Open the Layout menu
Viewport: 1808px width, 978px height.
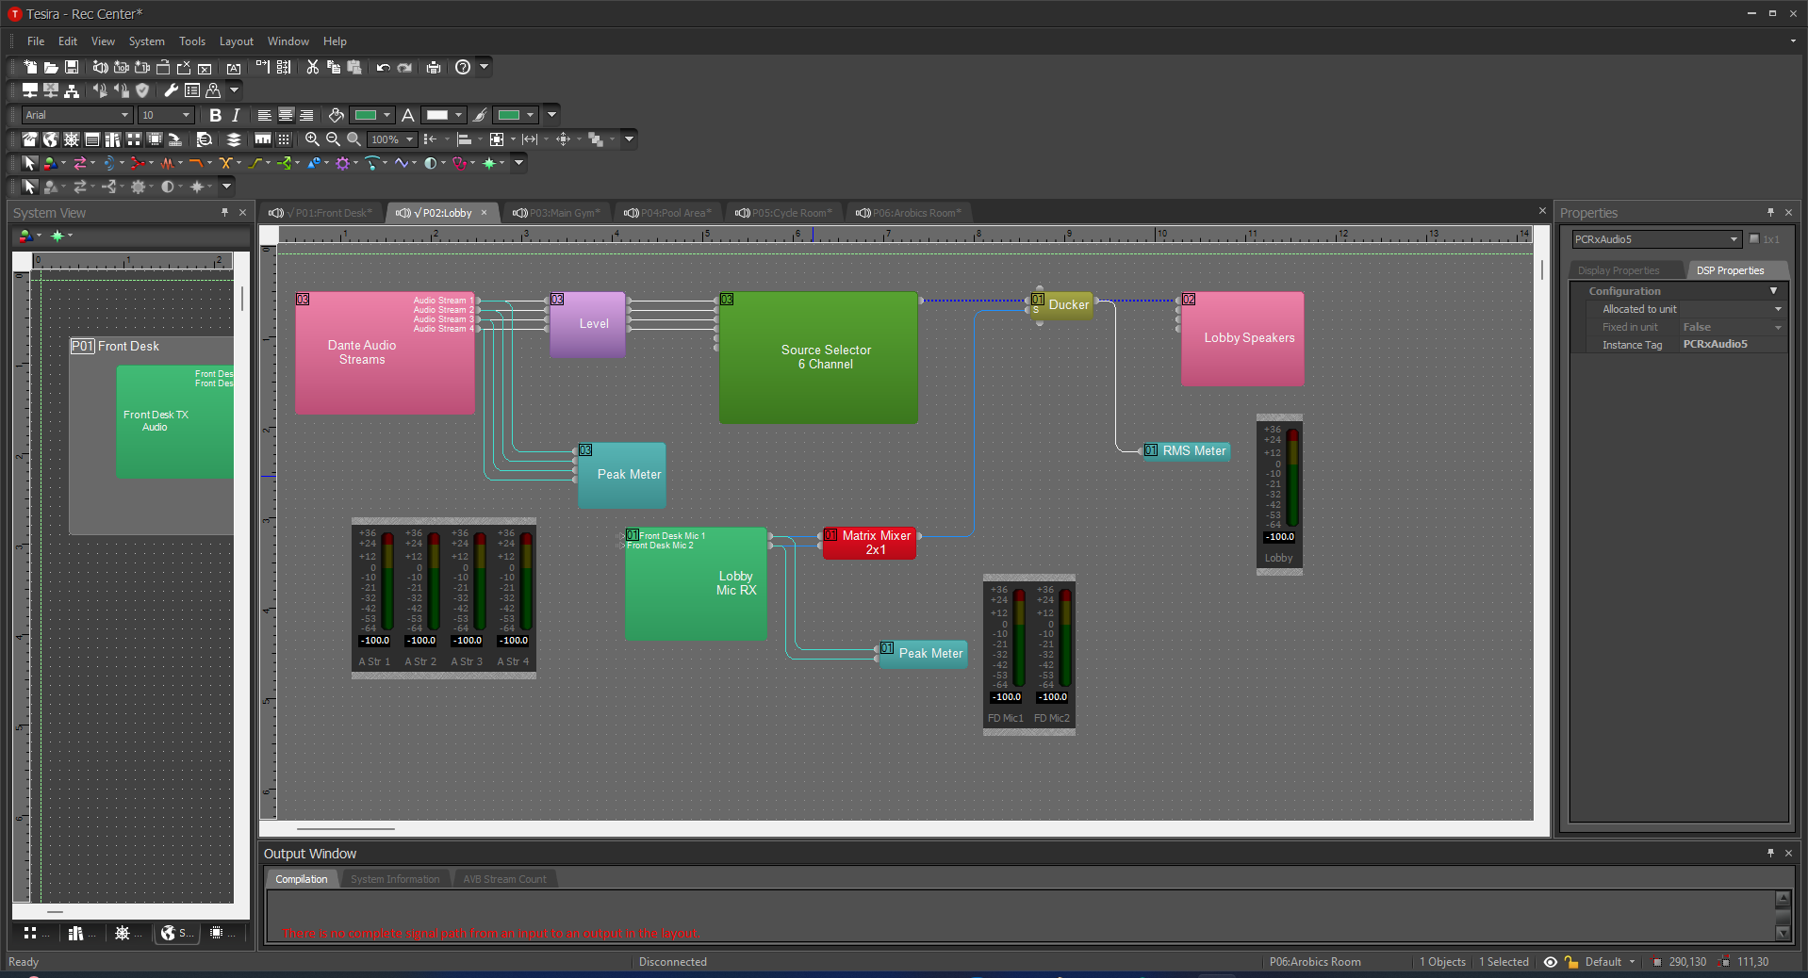pyautogui.click(x=237, y=41)
